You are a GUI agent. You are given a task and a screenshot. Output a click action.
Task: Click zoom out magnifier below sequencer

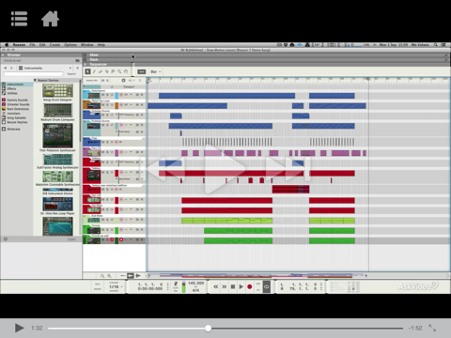click(x=102, y=276)
